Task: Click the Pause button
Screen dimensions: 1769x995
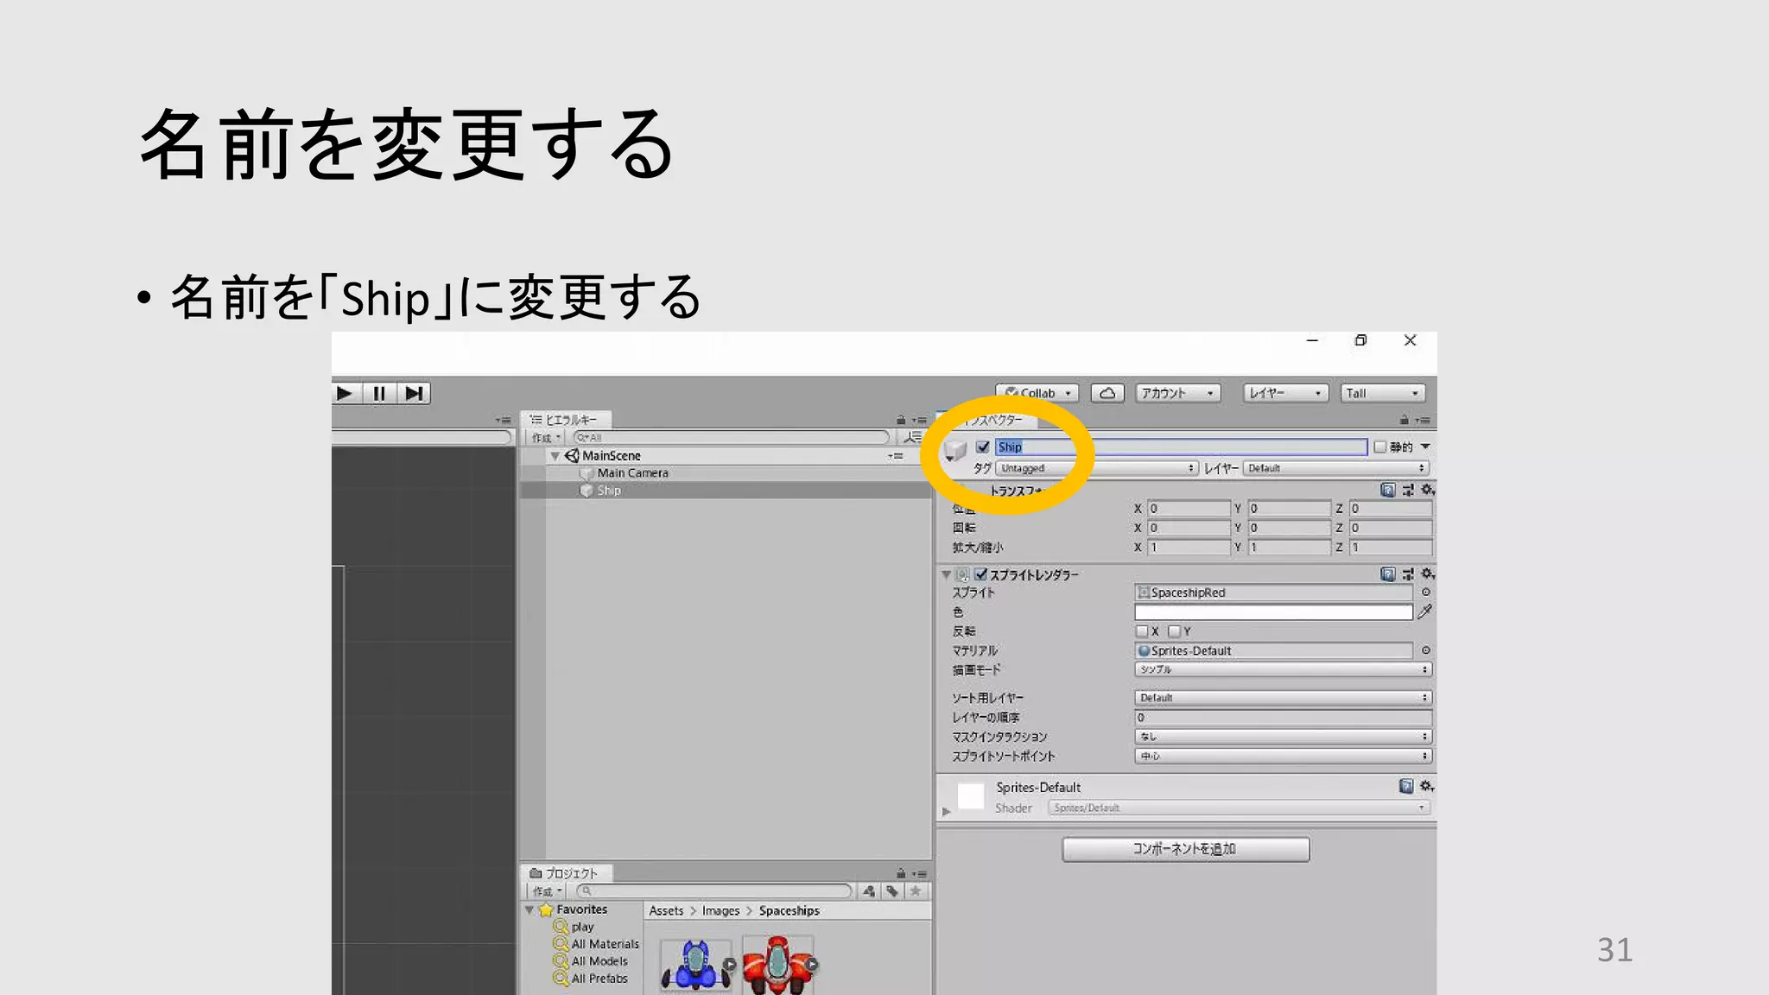Action: click(x=379, y=393)
